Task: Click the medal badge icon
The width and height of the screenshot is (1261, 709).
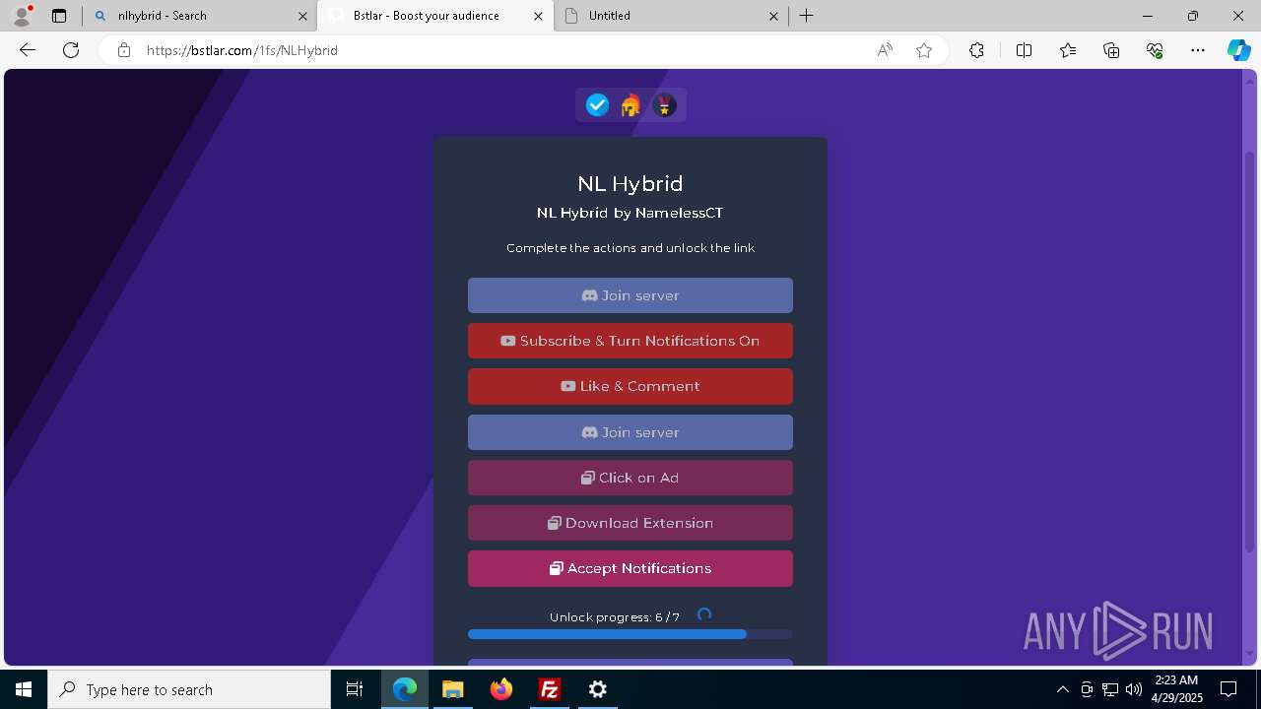Action: coord(664,105)
